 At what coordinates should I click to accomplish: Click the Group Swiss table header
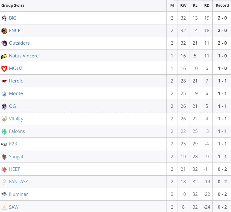13,5
